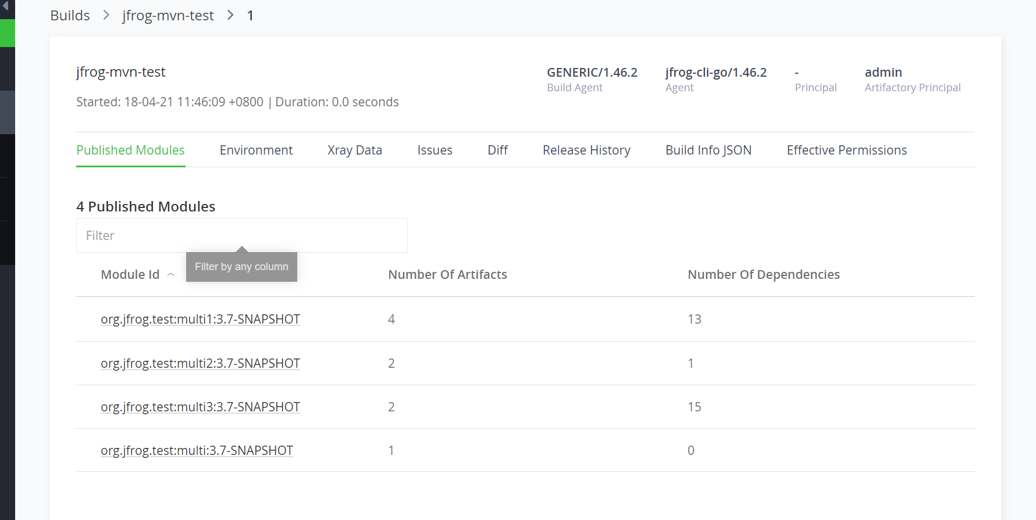
Task: Switch to Effective Permissions tab
Action: [x=847, y=150]
